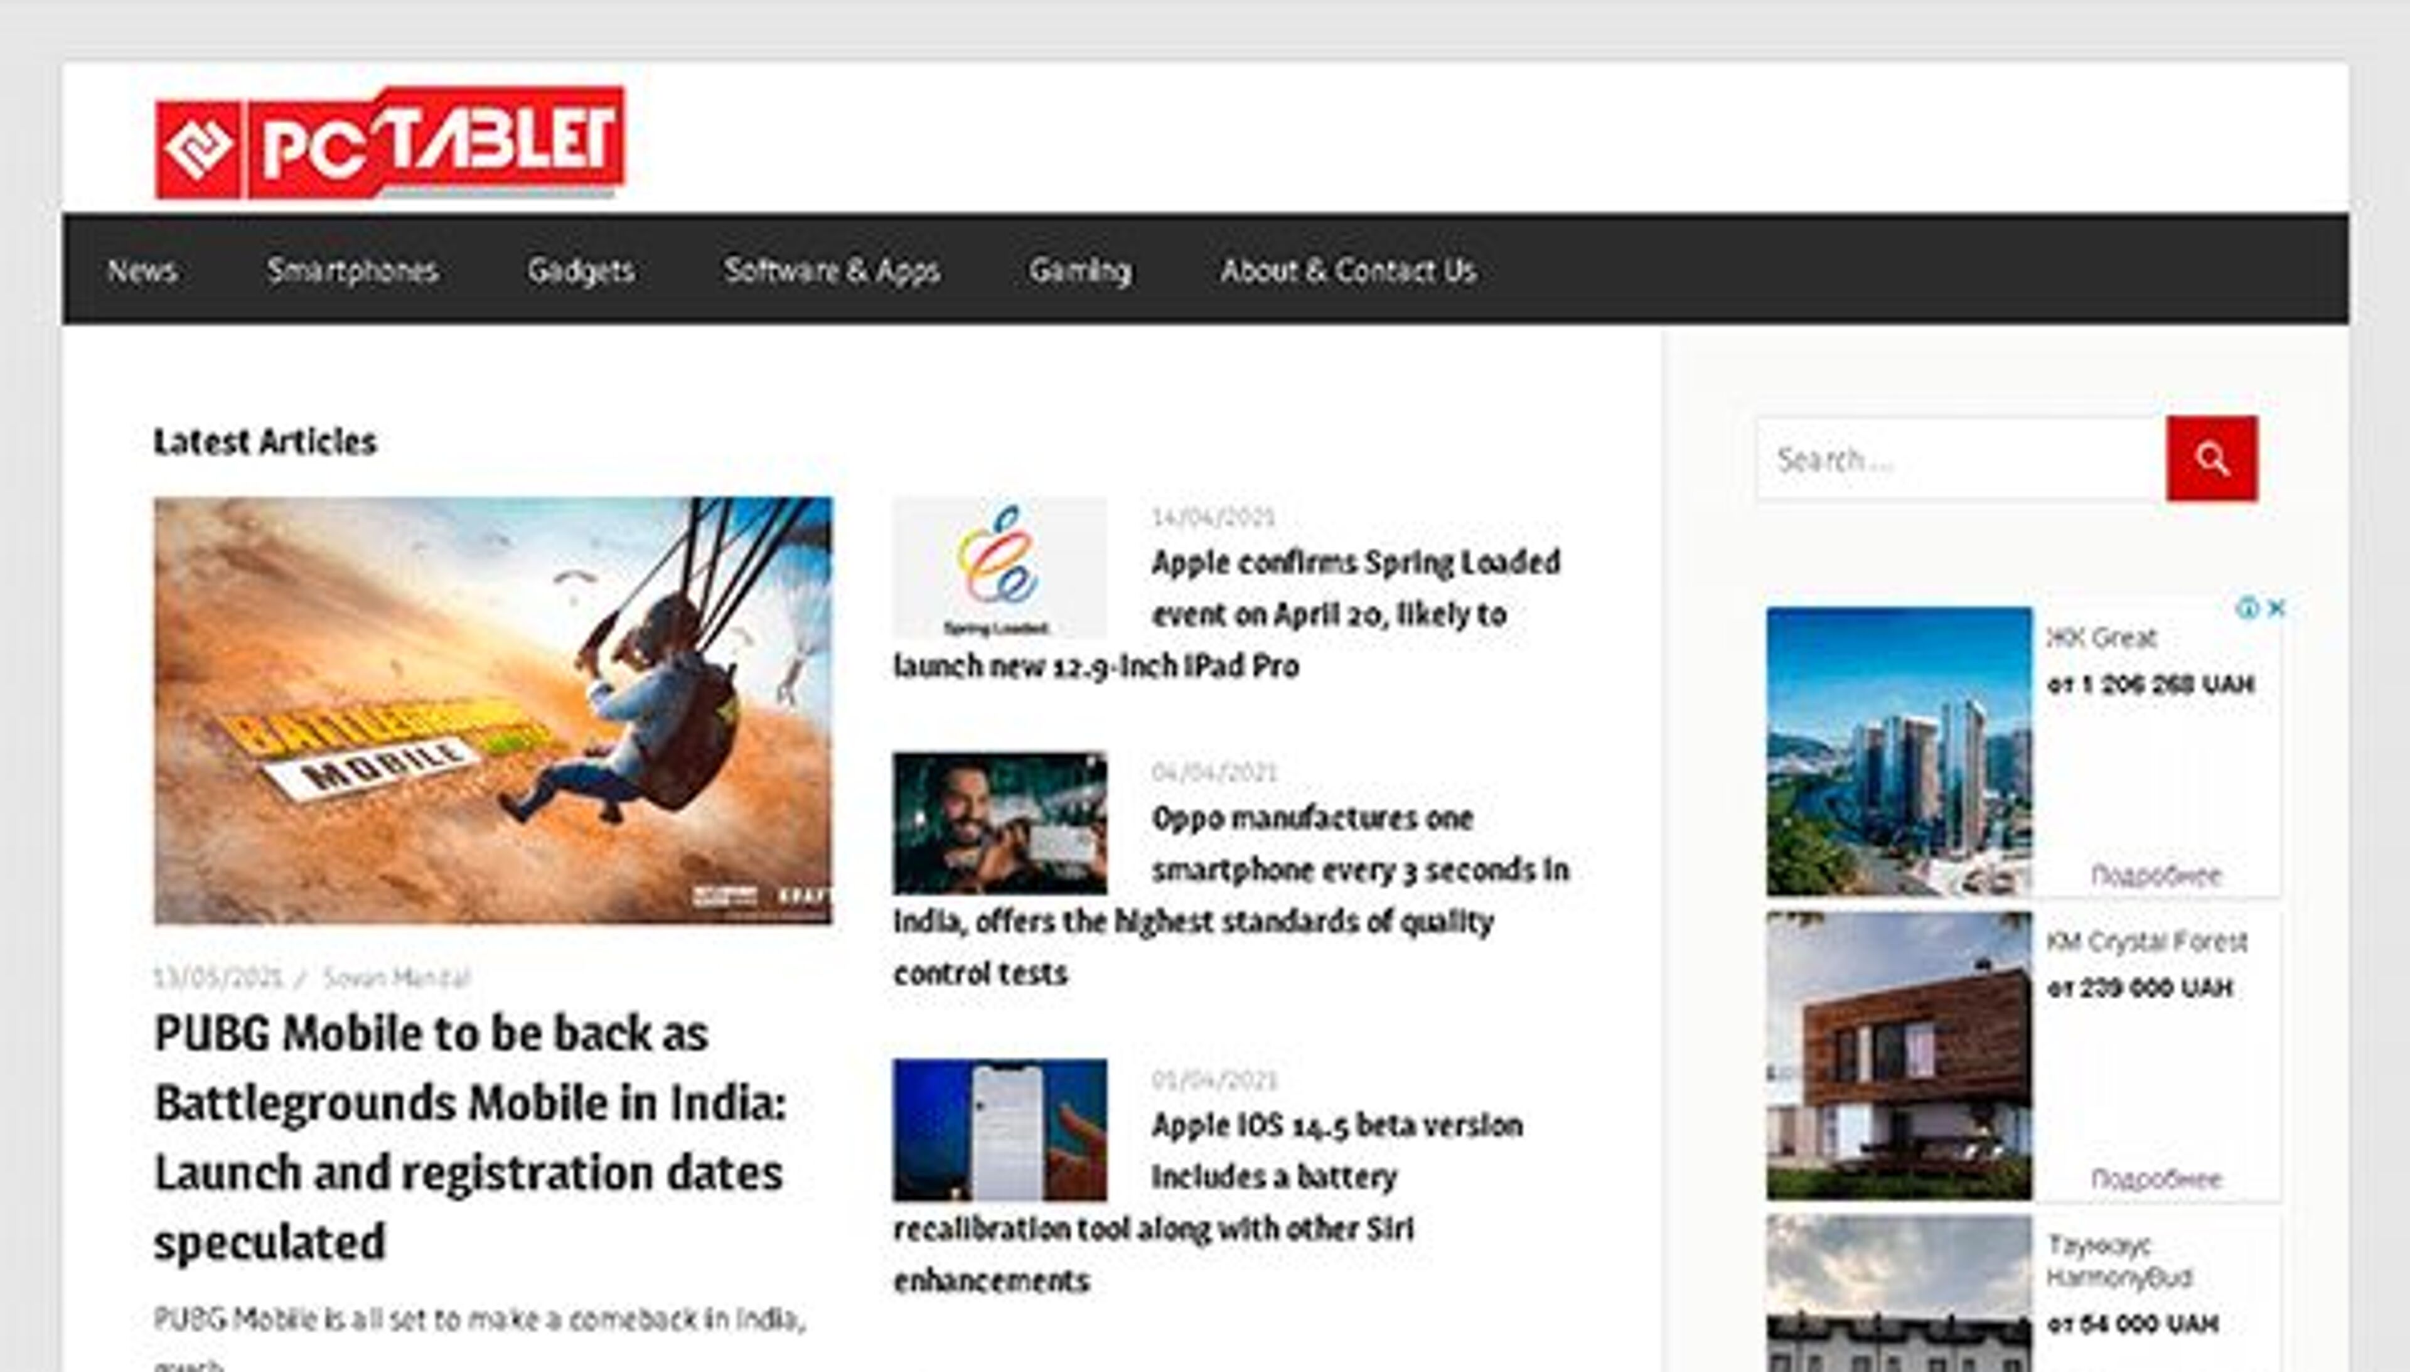Select Gadgets in the navigation bar
The image size is (2410, 1372).
point(581,271)
